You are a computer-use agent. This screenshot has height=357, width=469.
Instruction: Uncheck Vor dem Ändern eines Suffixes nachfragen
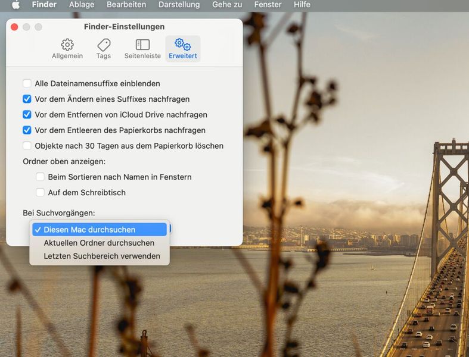pyautogui.click(x=27, y=99)
